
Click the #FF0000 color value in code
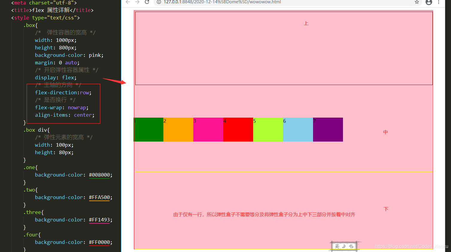click(x=99, y=242)
